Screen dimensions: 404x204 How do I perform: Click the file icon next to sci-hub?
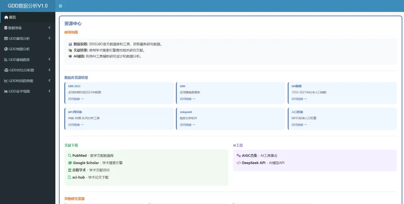70,177
